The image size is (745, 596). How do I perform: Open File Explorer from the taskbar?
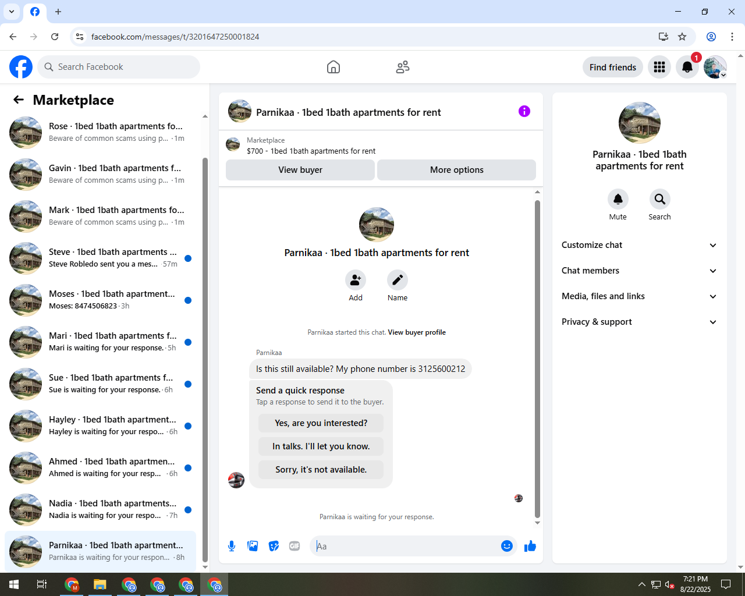click(100, 584)
